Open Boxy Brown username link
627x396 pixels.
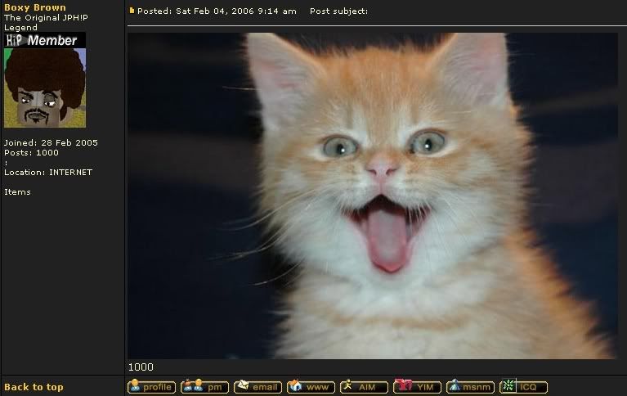point(35,7)
